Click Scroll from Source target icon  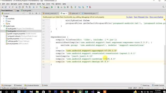click(30, 13)
